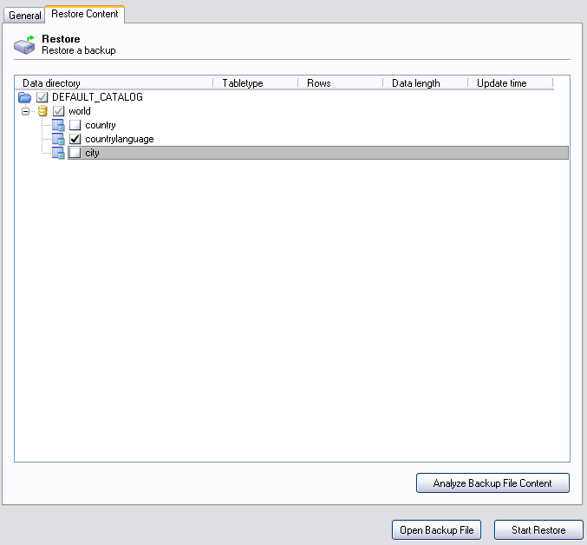Switch to the General tab
Image resolution: width=587 pixels, height=545 pixels.
coord(24,16)
